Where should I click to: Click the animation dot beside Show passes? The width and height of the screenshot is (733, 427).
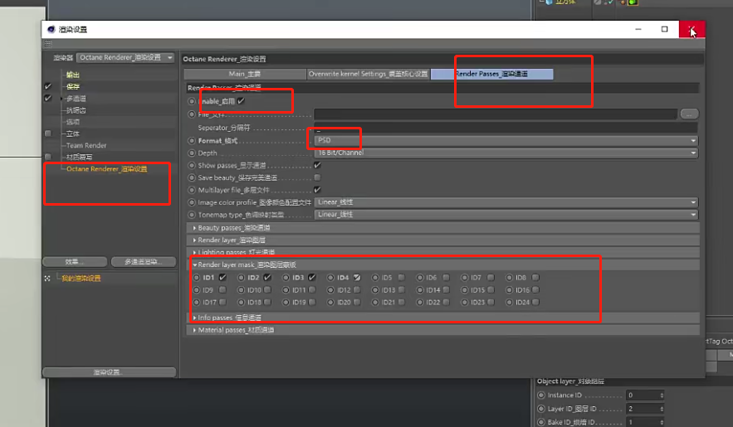(x=192, y=165)
